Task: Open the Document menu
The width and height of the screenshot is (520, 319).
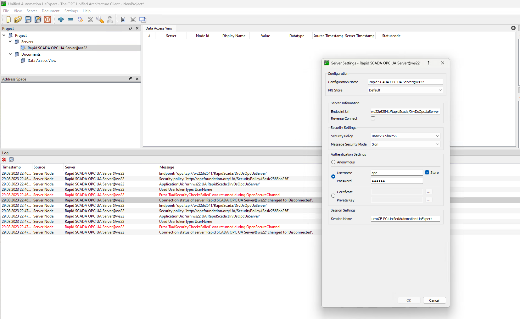Action: point(51,11)
